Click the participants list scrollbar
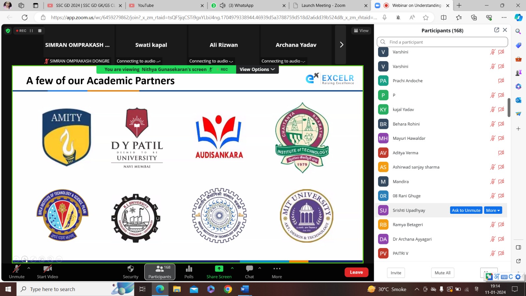Viewport: 526px width, 296px height. coord(509,108)
